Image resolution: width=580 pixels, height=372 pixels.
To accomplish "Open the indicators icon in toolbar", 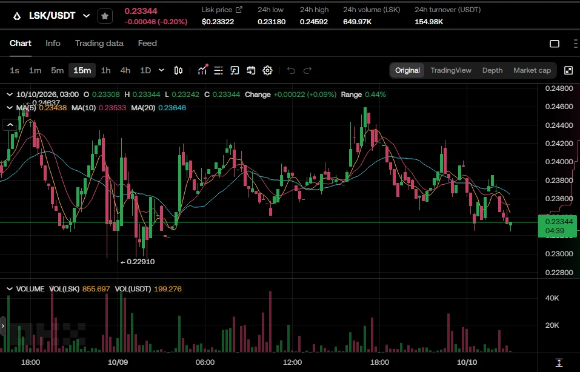I will point(202,70).
